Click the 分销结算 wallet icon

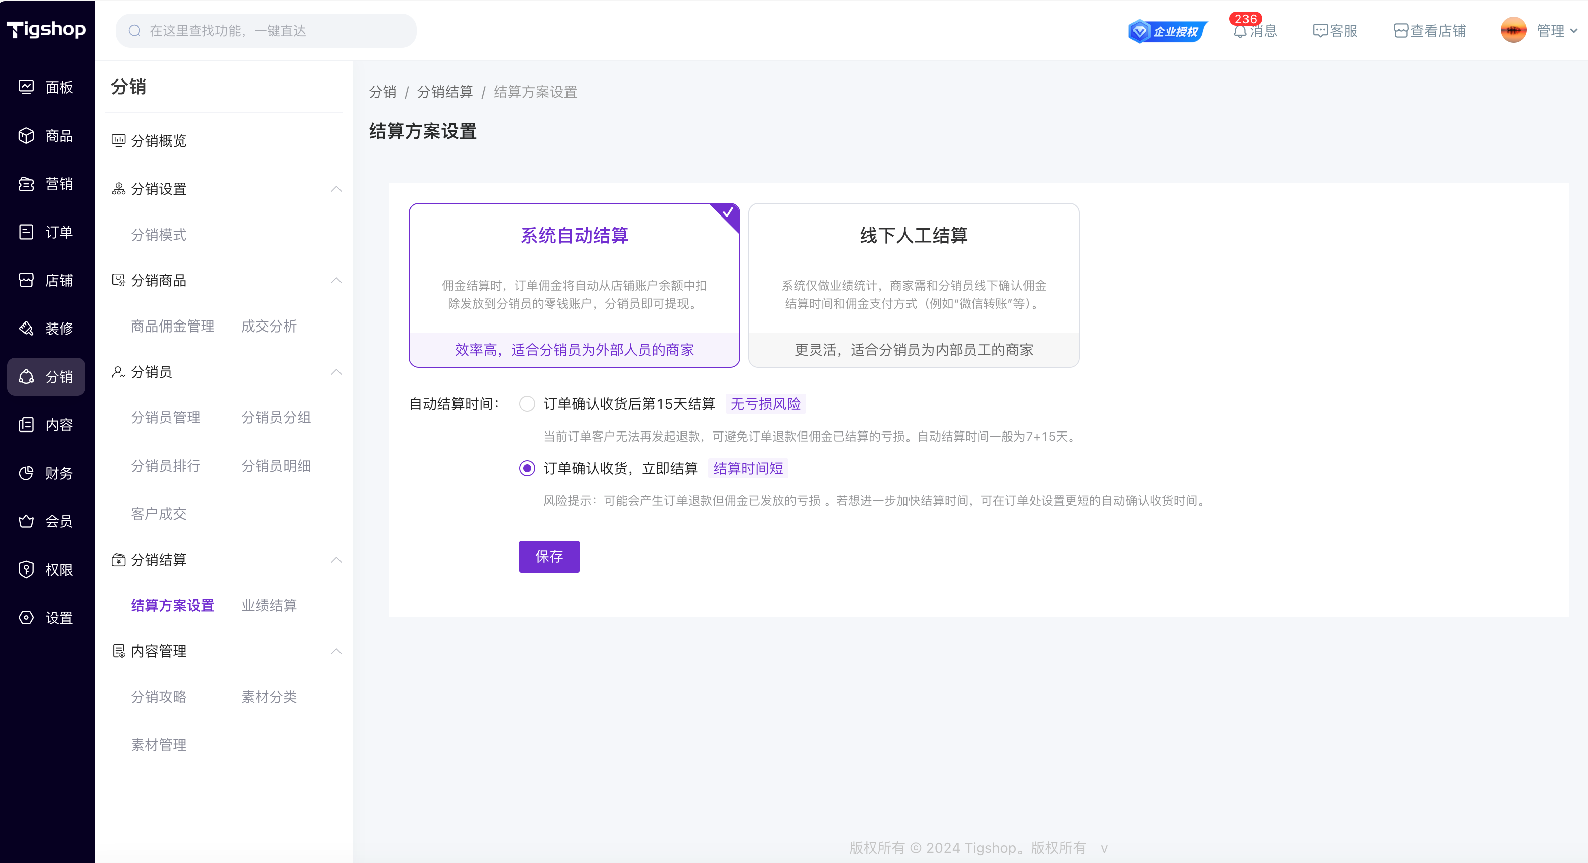(119, 560)
